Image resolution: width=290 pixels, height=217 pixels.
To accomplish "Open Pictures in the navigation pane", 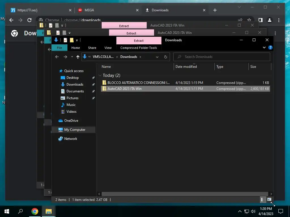I will click(72, 98).
